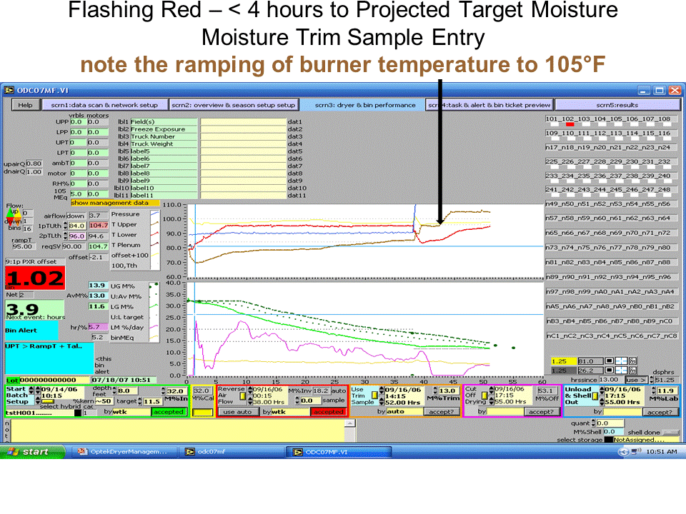
Task: Click the axis settings icon in the 81.0 row
Action: click(632, 361)
